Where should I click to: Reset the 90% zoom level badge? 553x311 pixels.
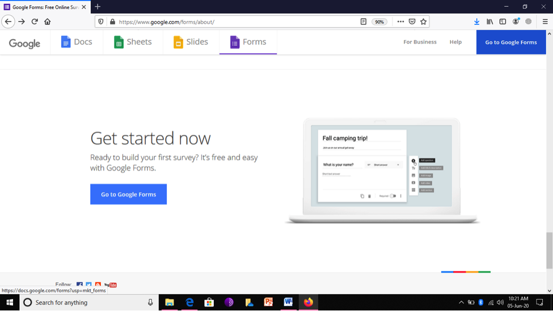(379, 22)
